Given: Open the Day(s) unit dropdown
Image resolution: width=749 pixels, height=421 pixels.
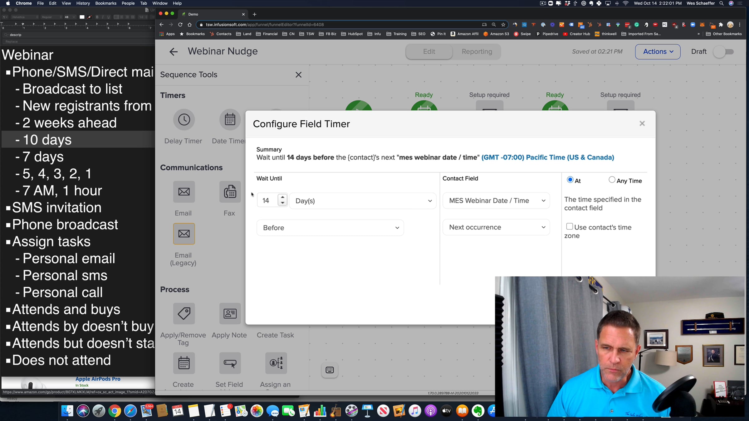Looking at the screenshot, I should click(363, 201).
